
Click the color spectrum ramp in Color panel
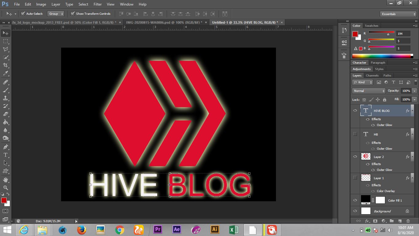point(383,56)
